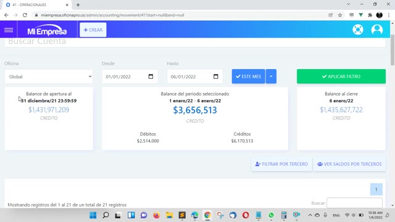Bookmark this page with the star icon
This screenshot has height=222, width=395.
340,15
